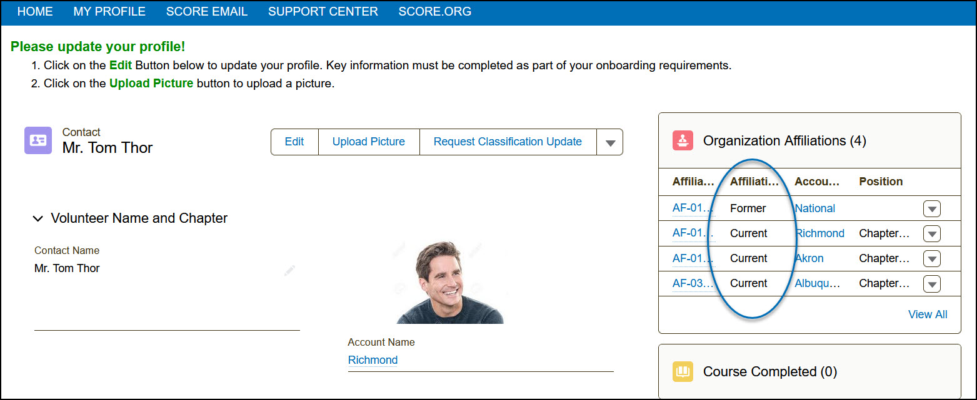Screen dimensions: 977x400
Task: Click the Tom Thor profile photo
Action: click(x=450, y=282)
